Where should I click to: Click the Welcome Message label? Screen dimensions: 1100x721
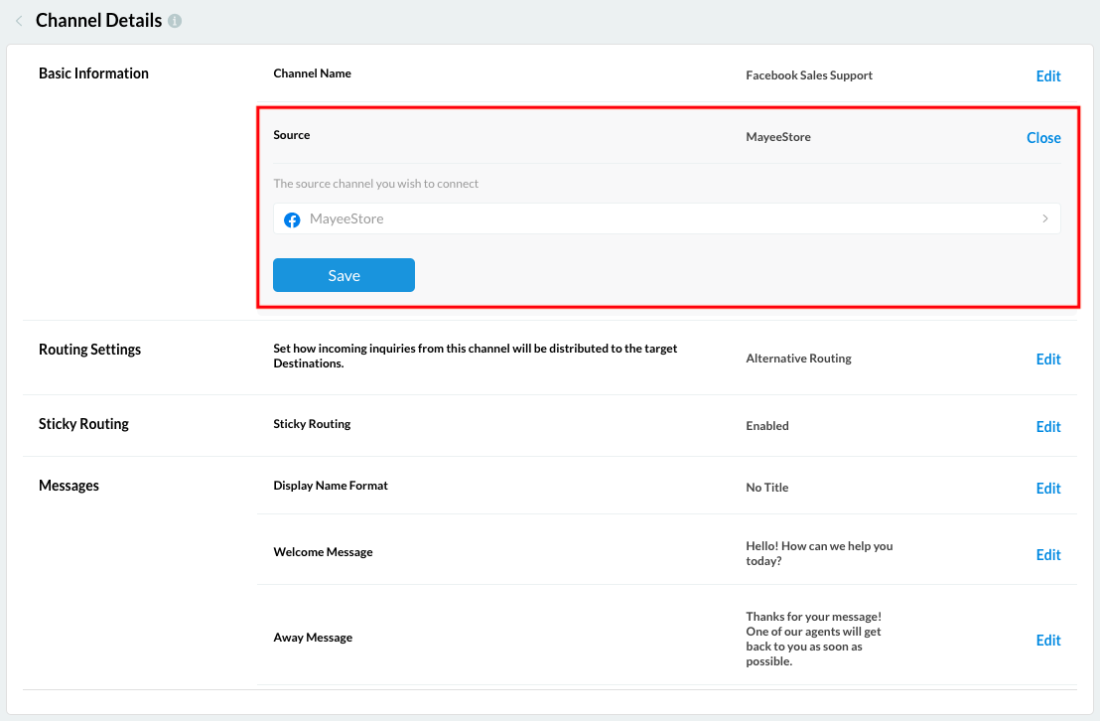323,552
